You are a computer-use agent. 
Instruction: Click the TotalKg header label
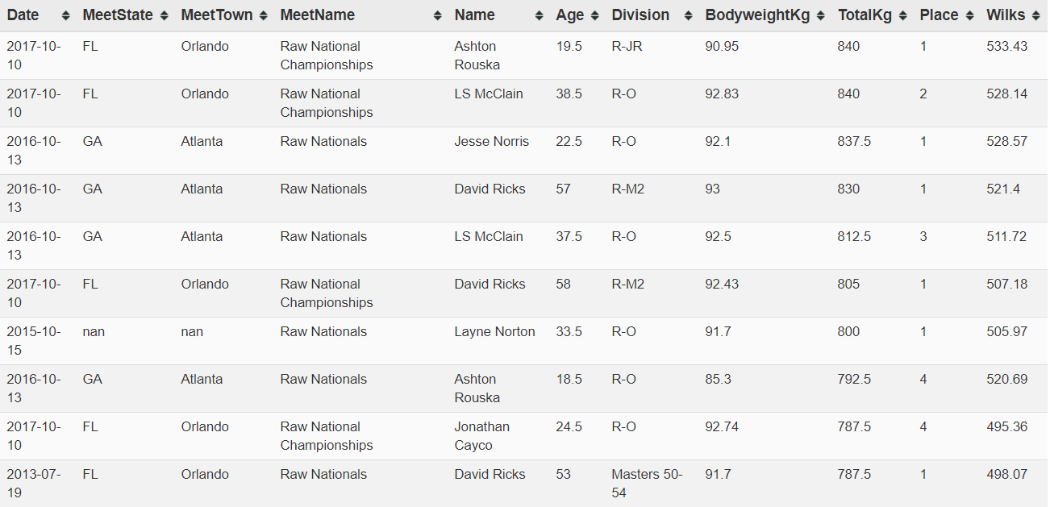tap(865, 15)
